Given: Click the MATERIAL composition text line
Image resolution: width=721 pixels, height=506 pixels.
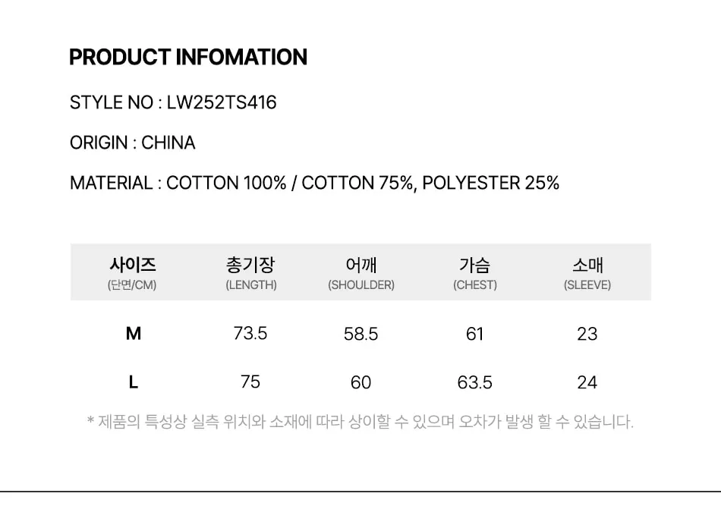Looking at the screenshot, I should point(314,183).
